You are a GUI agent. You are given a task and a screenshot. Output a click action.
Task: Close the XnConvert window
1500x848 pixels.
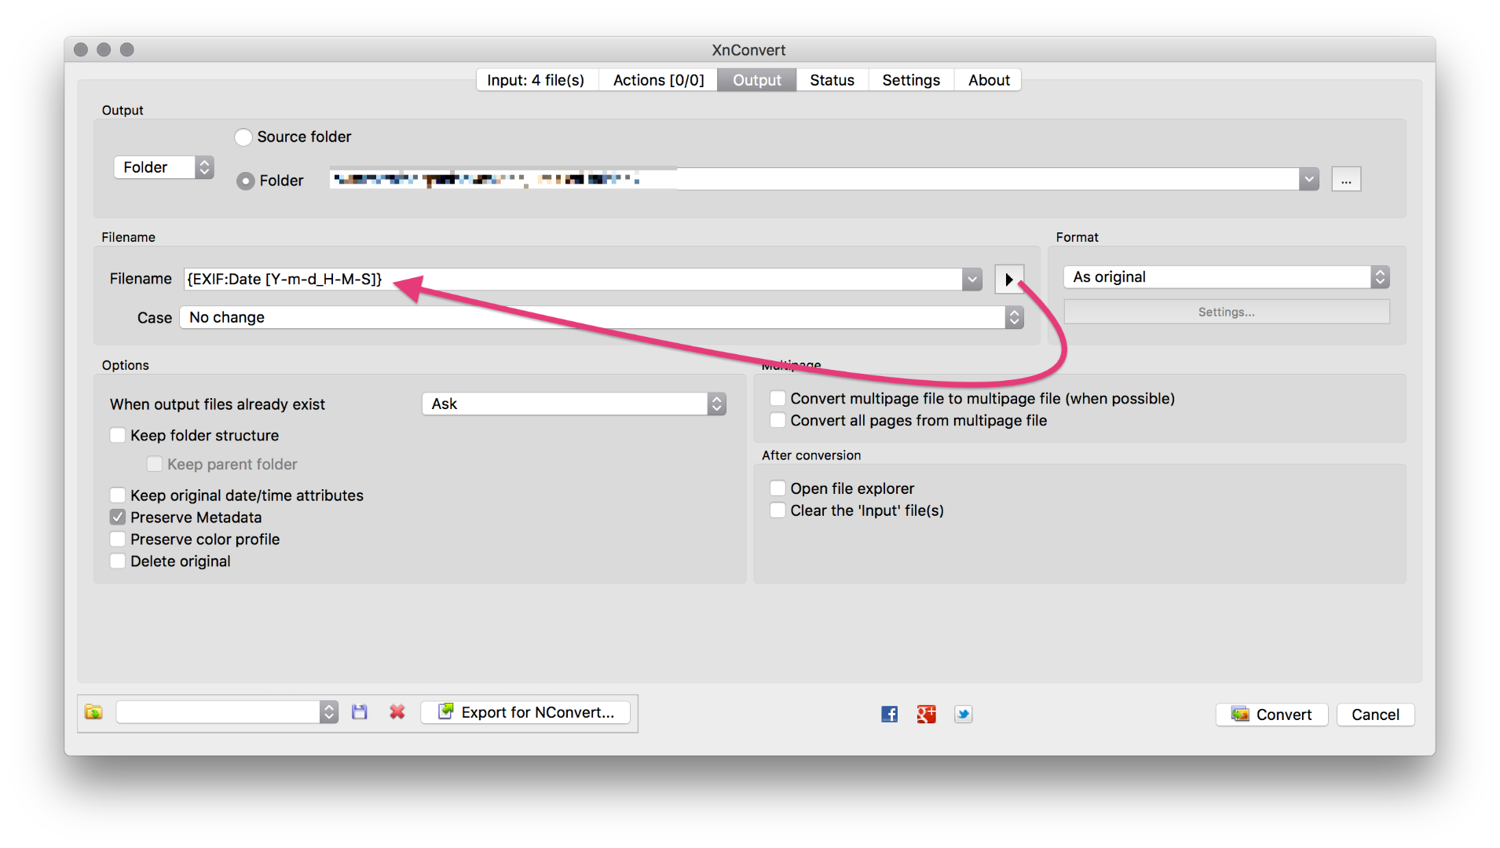coord(81,49)
